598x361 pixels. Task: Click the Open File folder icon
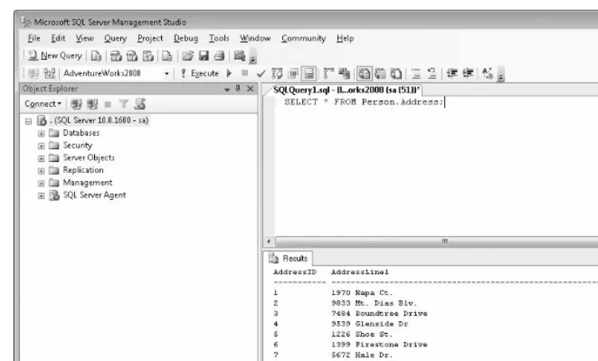click(187, 56)
